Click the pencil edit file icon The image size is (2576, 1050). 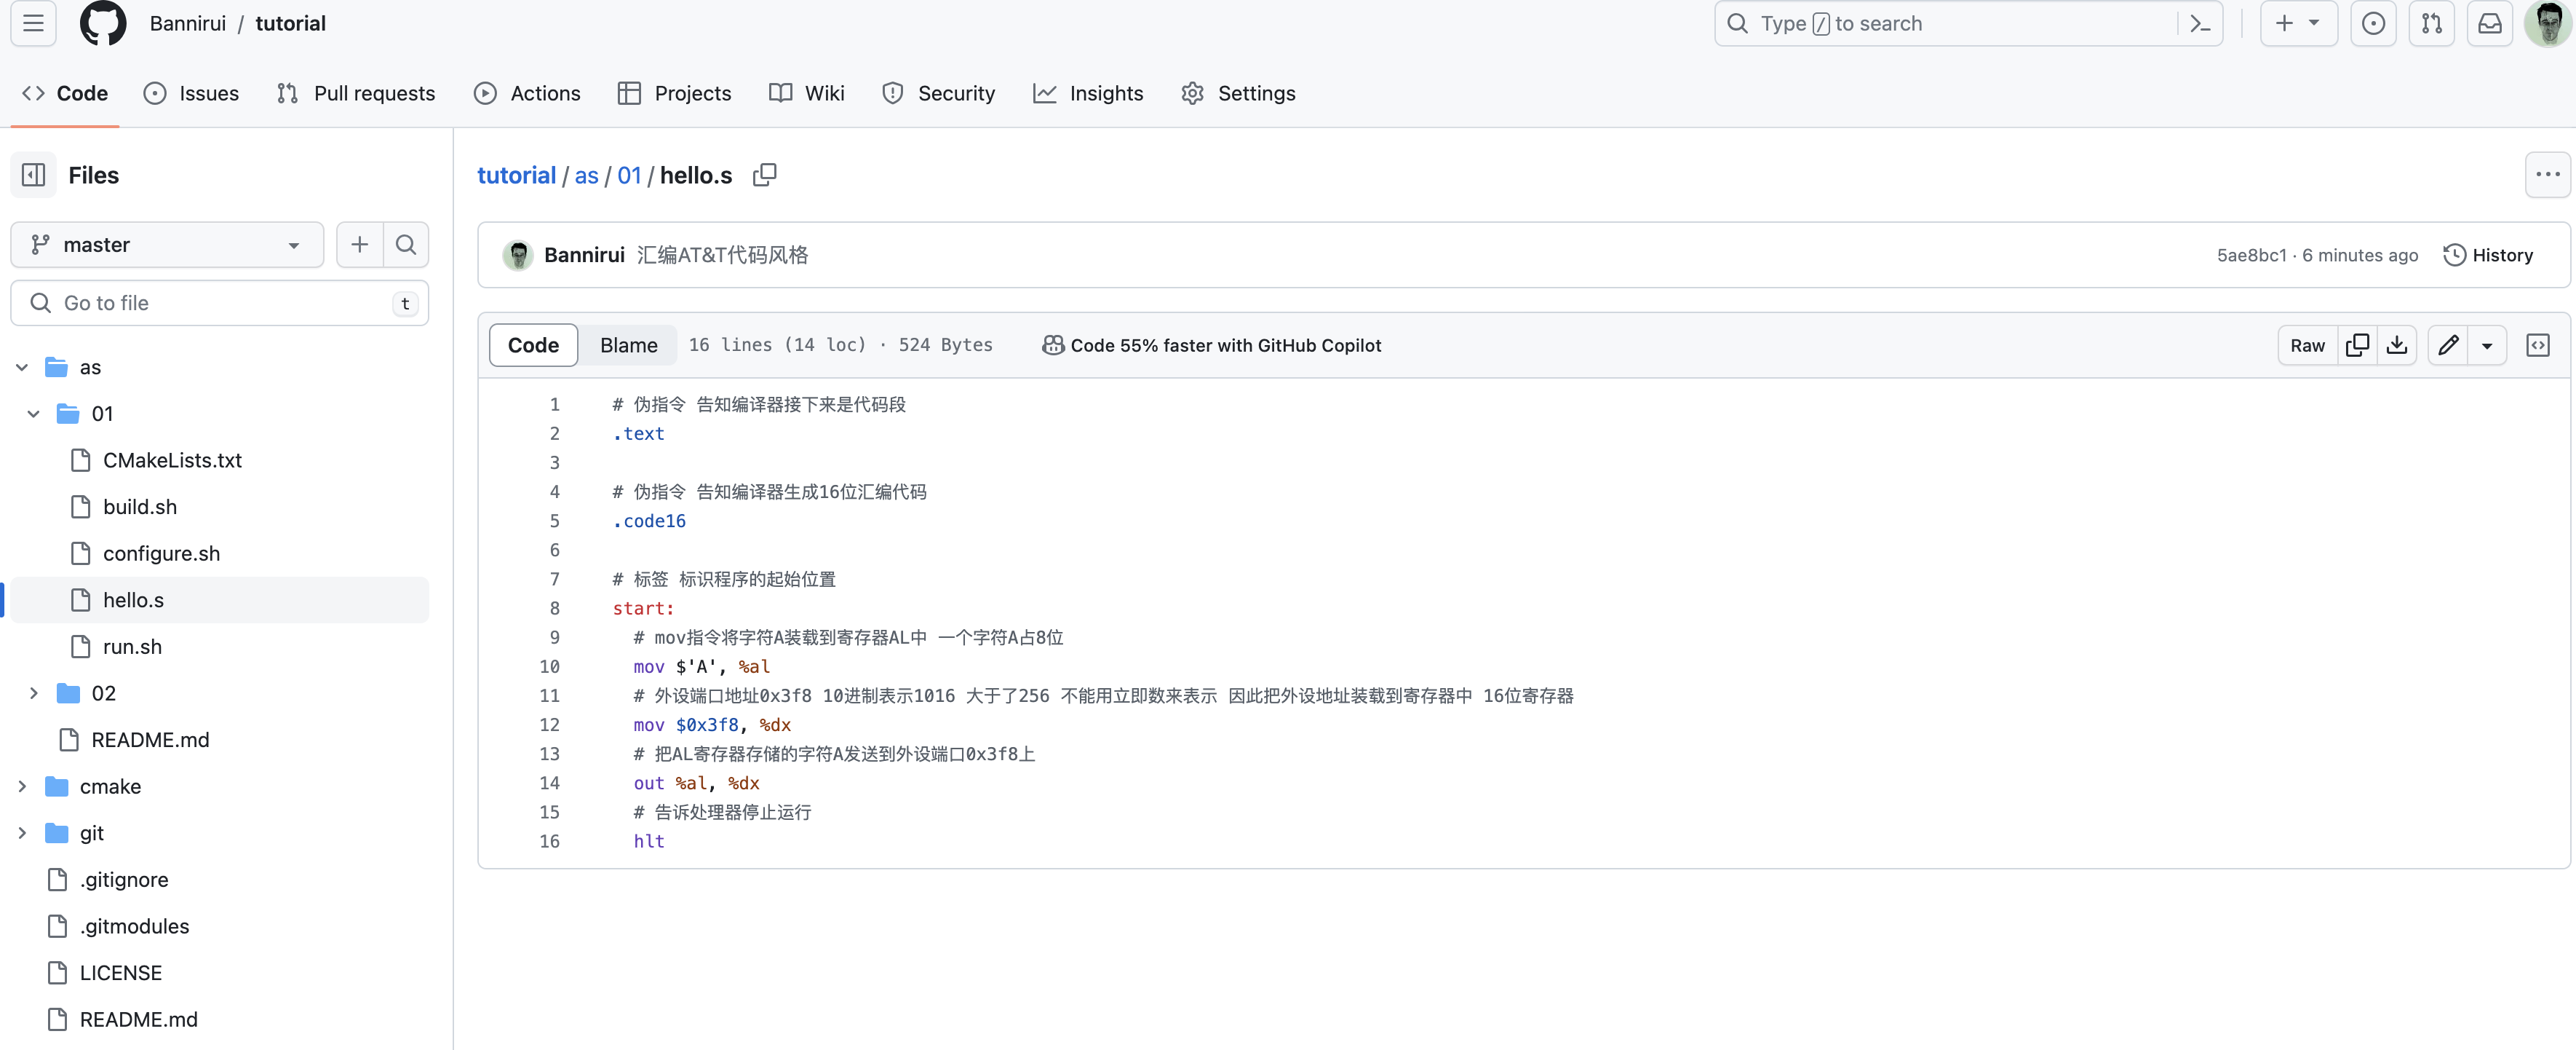click(2447, 345)
